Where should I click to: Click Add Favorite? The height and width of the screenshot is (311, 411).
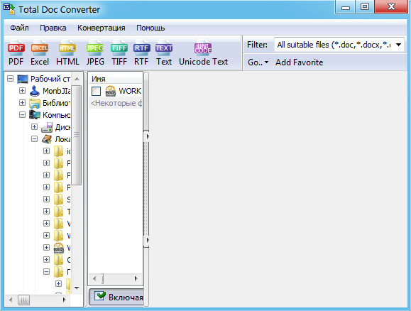point(299,62)
